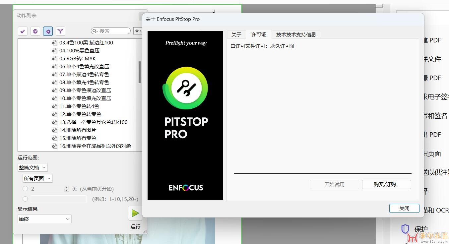Screen dimensions: 449x244
Task: Select the page range radio button
Action: pyautogui.click(x=25, y=199)
